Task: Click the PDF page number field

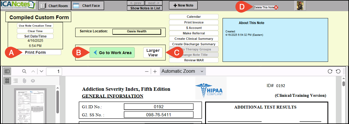Action: 54,71
